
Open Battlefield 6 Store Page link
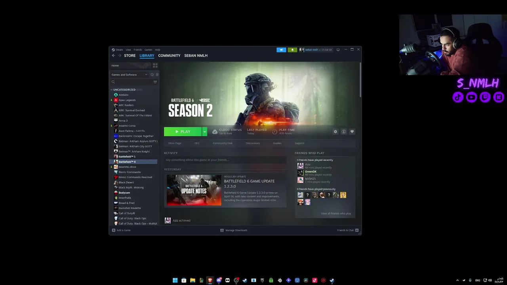point(175,143)
